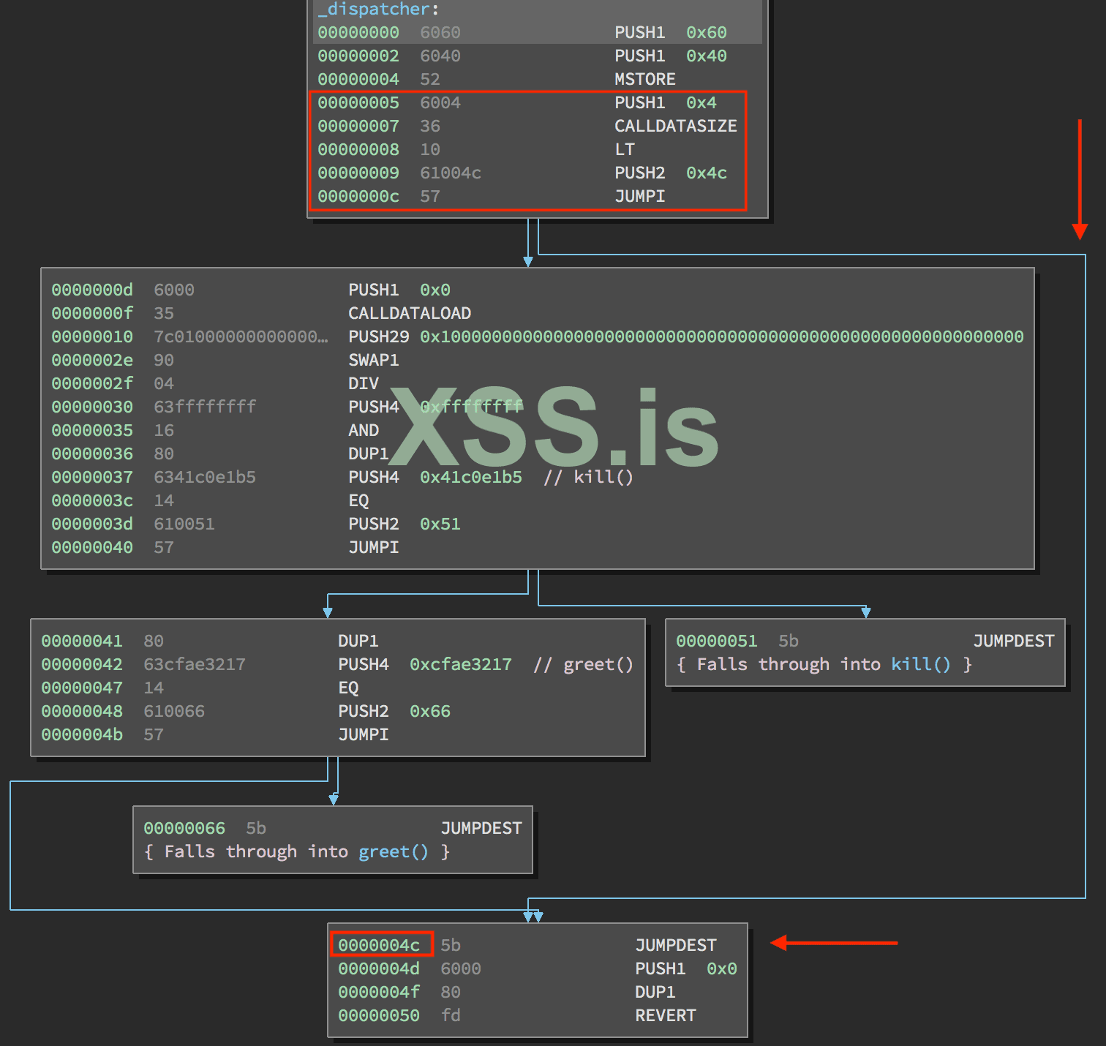
Task: Click the 0xcfae3217 function selector constant
Action: [460, 664]
